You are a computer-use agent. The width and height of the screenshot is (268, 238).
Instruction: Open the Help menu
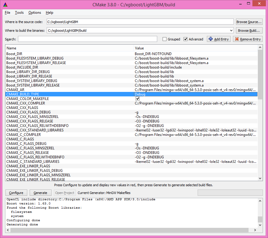[49, 13]
